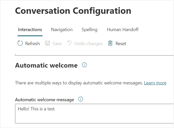The height and width of the screenshot is (128, 174).
Task: Switch to the Interactions tab
Action: [30, 30]
